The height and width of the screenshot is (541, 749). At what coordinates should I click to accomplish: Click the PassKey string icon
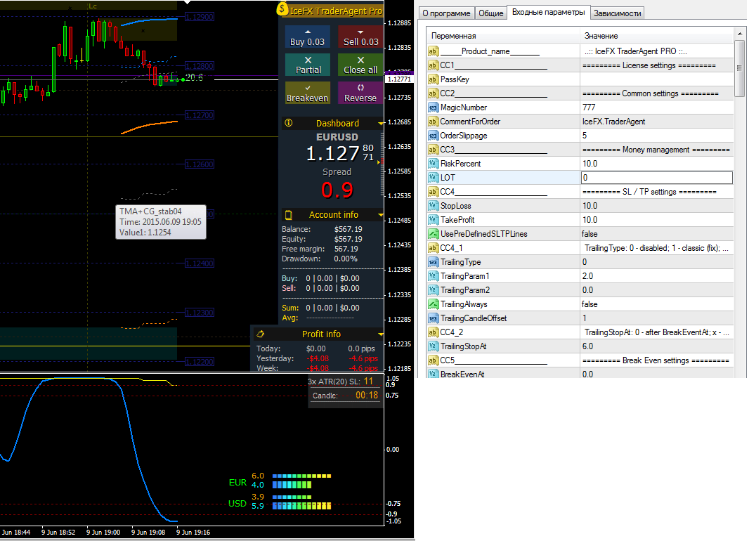[x=433, y=79]
